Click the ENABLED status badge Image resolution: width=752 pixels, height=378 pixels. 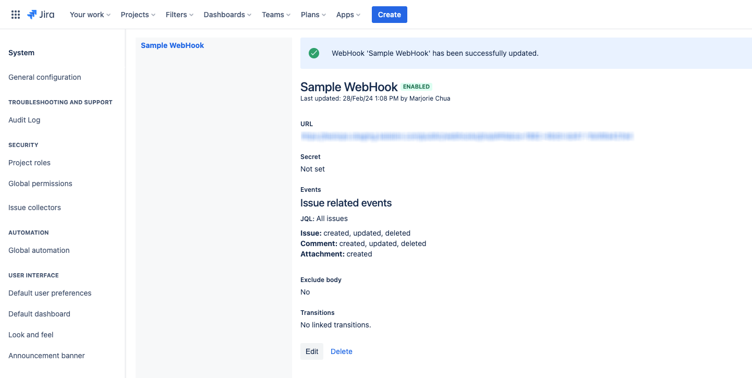[416, 87]
